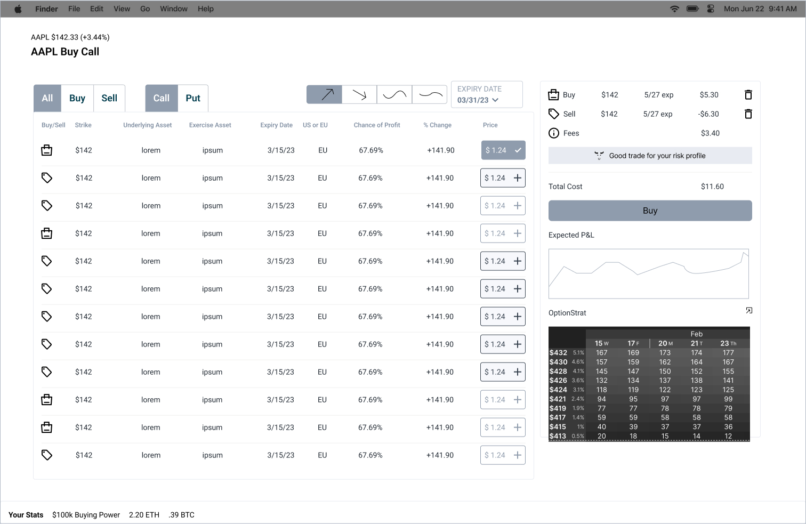Delete the Buy $142 order row
This screenshot has height=524, width=806.
(748, 95)
